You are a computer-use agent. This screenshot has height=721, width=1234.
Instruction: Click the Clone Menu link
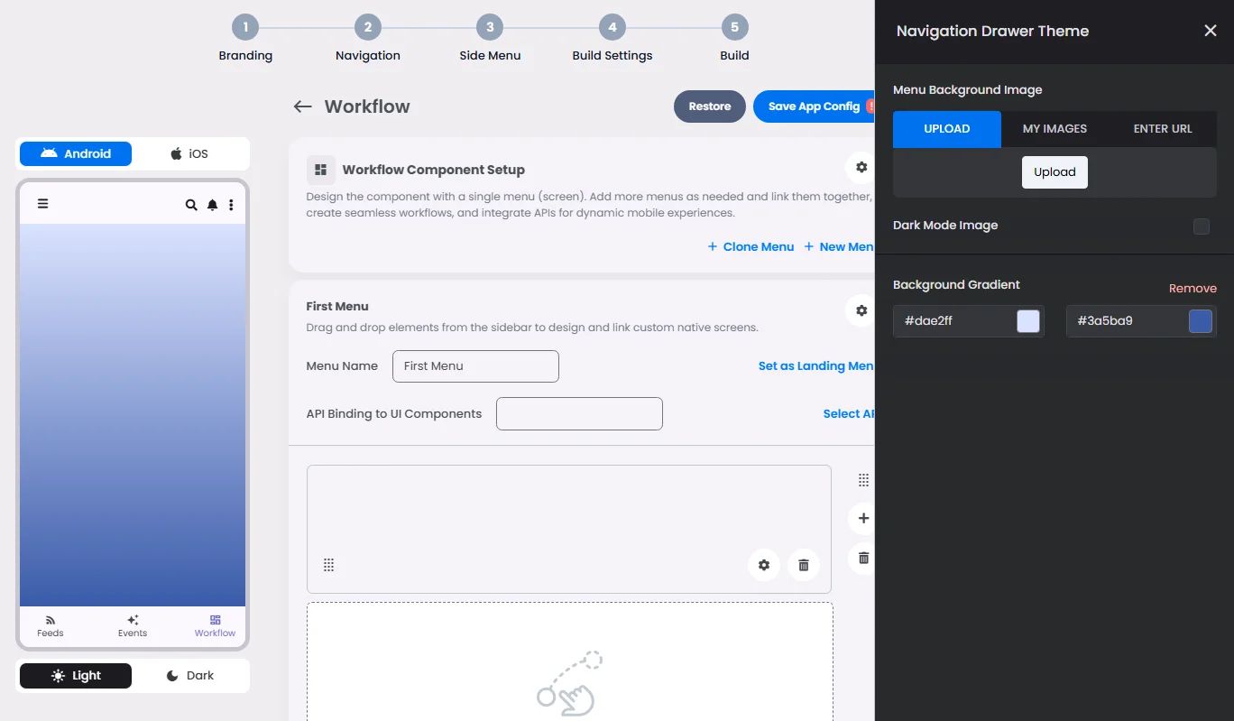(751, 246)
